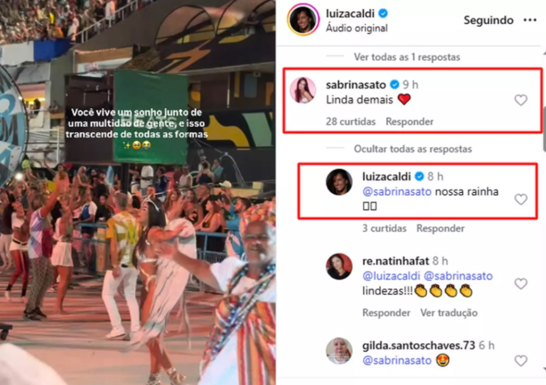Image resolution: width=546 pixels, height=385 pixels.
Task: Open the three-dot options menu
Action: [529, 20]
